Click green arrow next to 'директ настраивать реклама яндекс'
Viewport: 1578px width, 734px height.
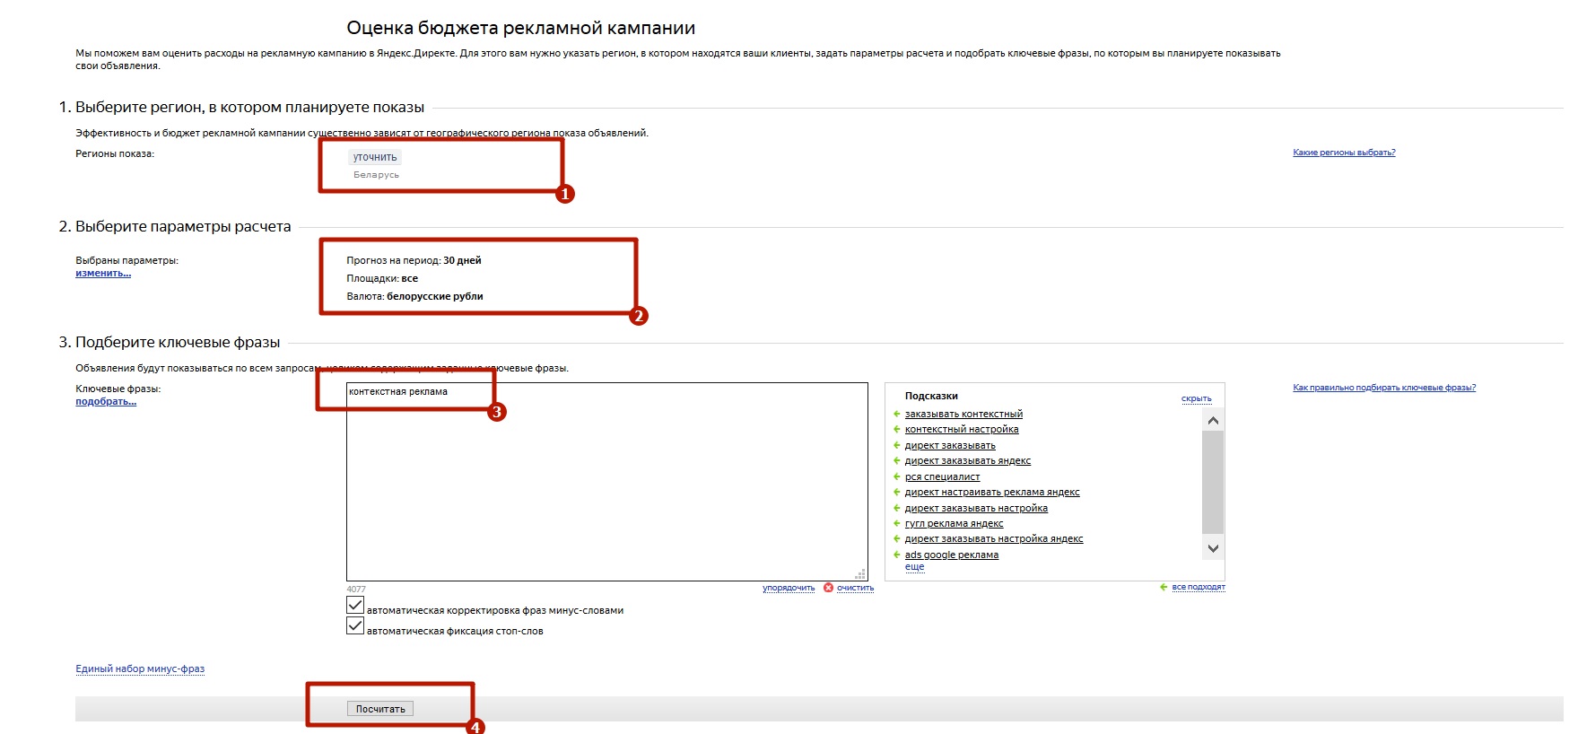click(x=896, y=492)
